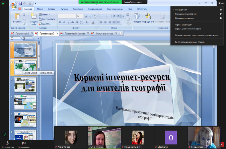Click the Вид view button
Image resolution: width=226 pixels, height=149 pixels.
221,3
